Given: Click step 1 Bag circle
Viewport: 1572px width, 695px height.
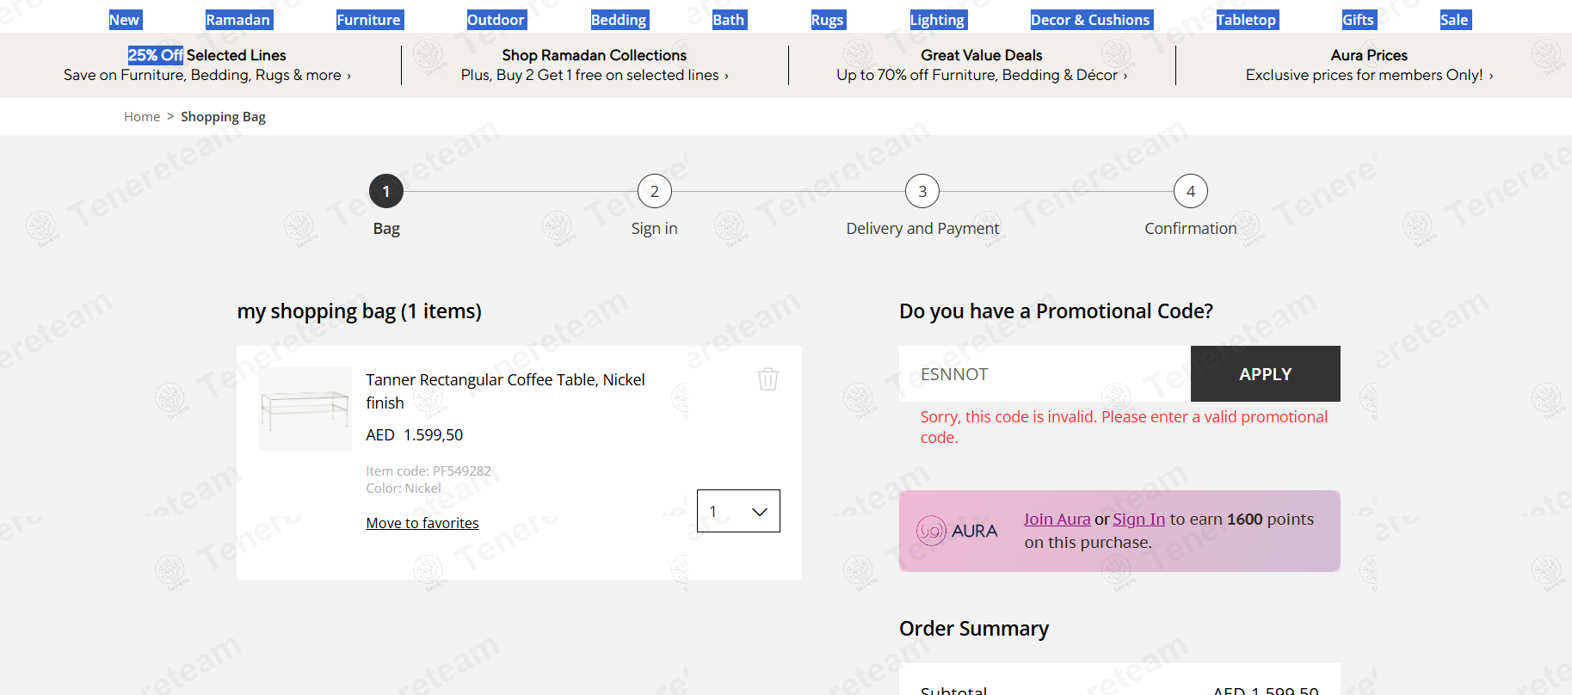Looking at the screenshot, I should click(386, 191).
